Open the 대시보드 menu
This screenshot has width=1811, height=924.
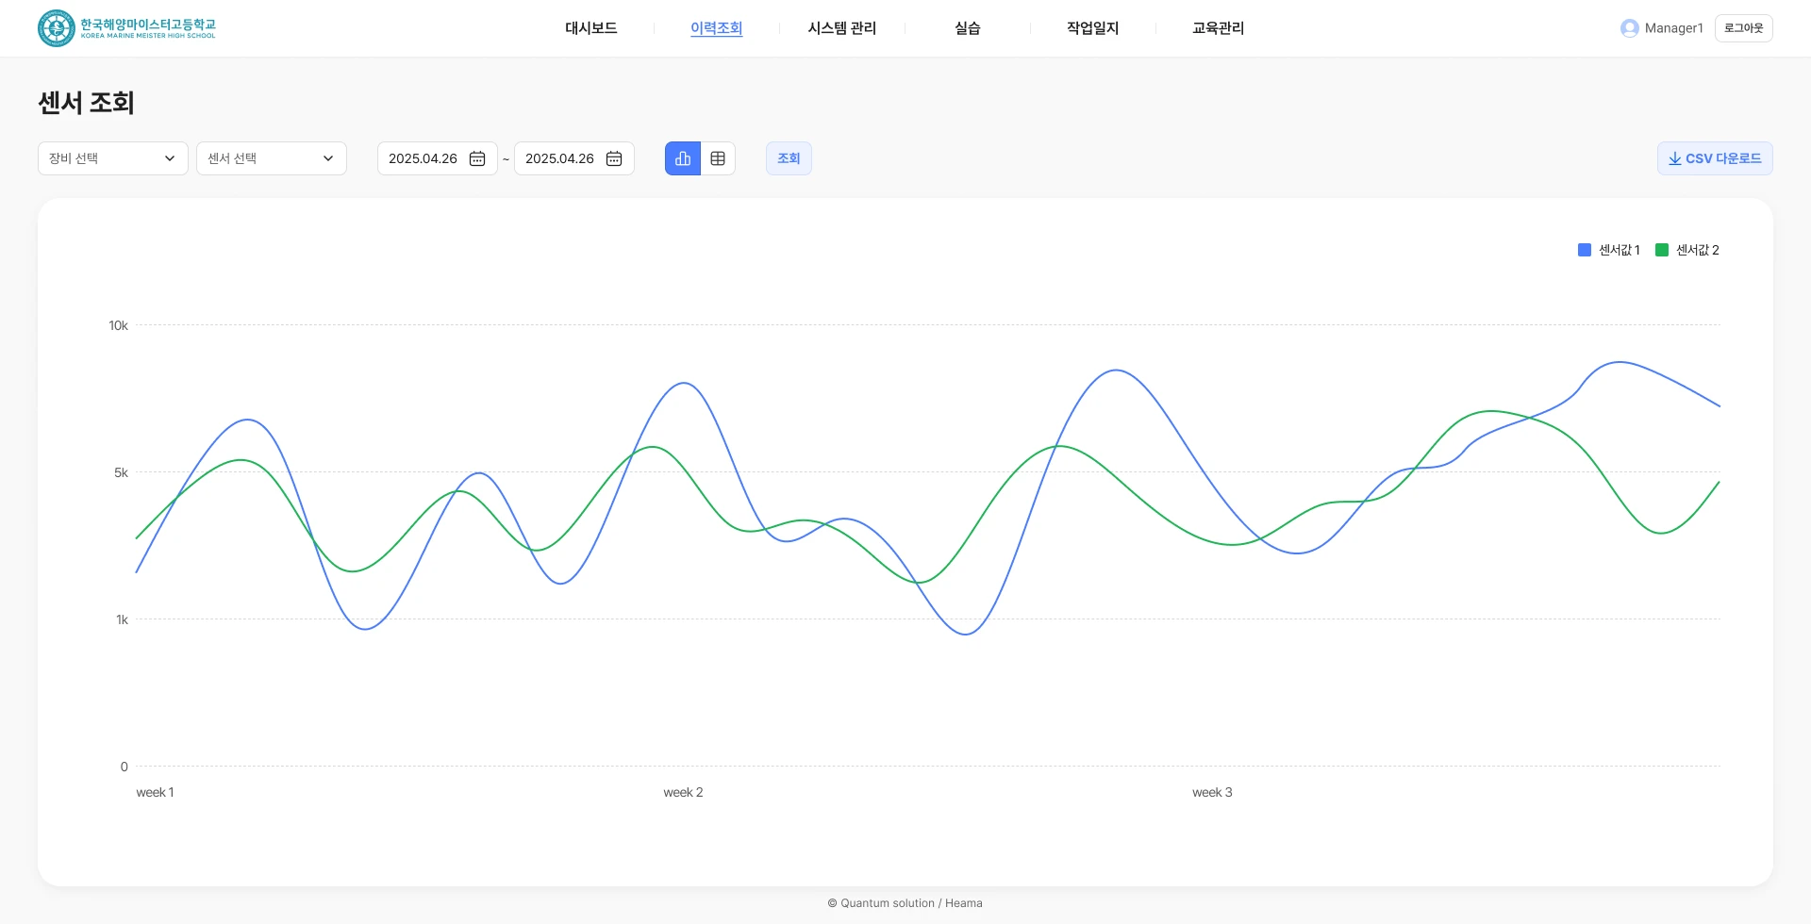[591, 28]
